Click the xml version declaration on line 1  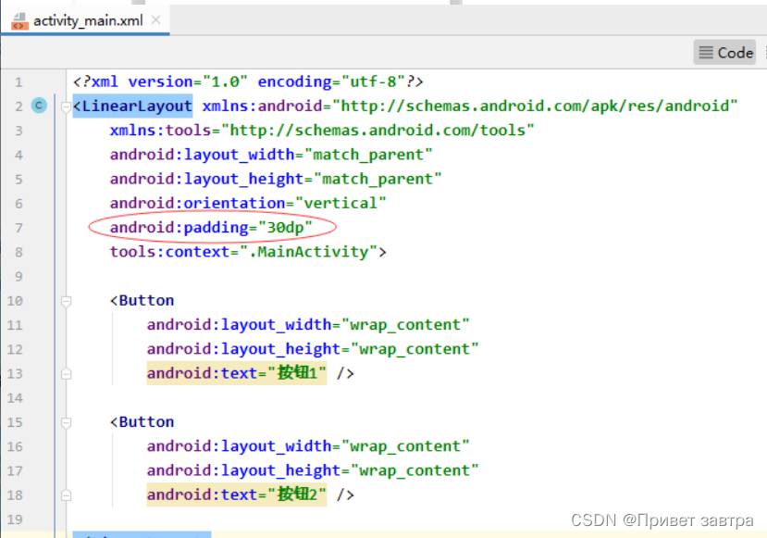pos(248,81)
